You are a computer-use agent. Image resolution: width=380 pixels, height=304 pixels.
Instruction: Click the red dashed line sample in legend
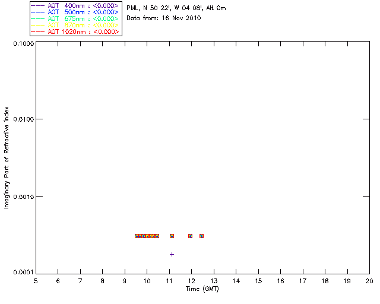click(x=38, y=31)
